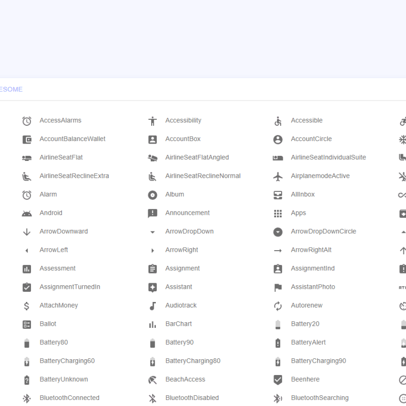Click the Apps grid icon
This screenshot has width=406, height=406.
point(278,213)
